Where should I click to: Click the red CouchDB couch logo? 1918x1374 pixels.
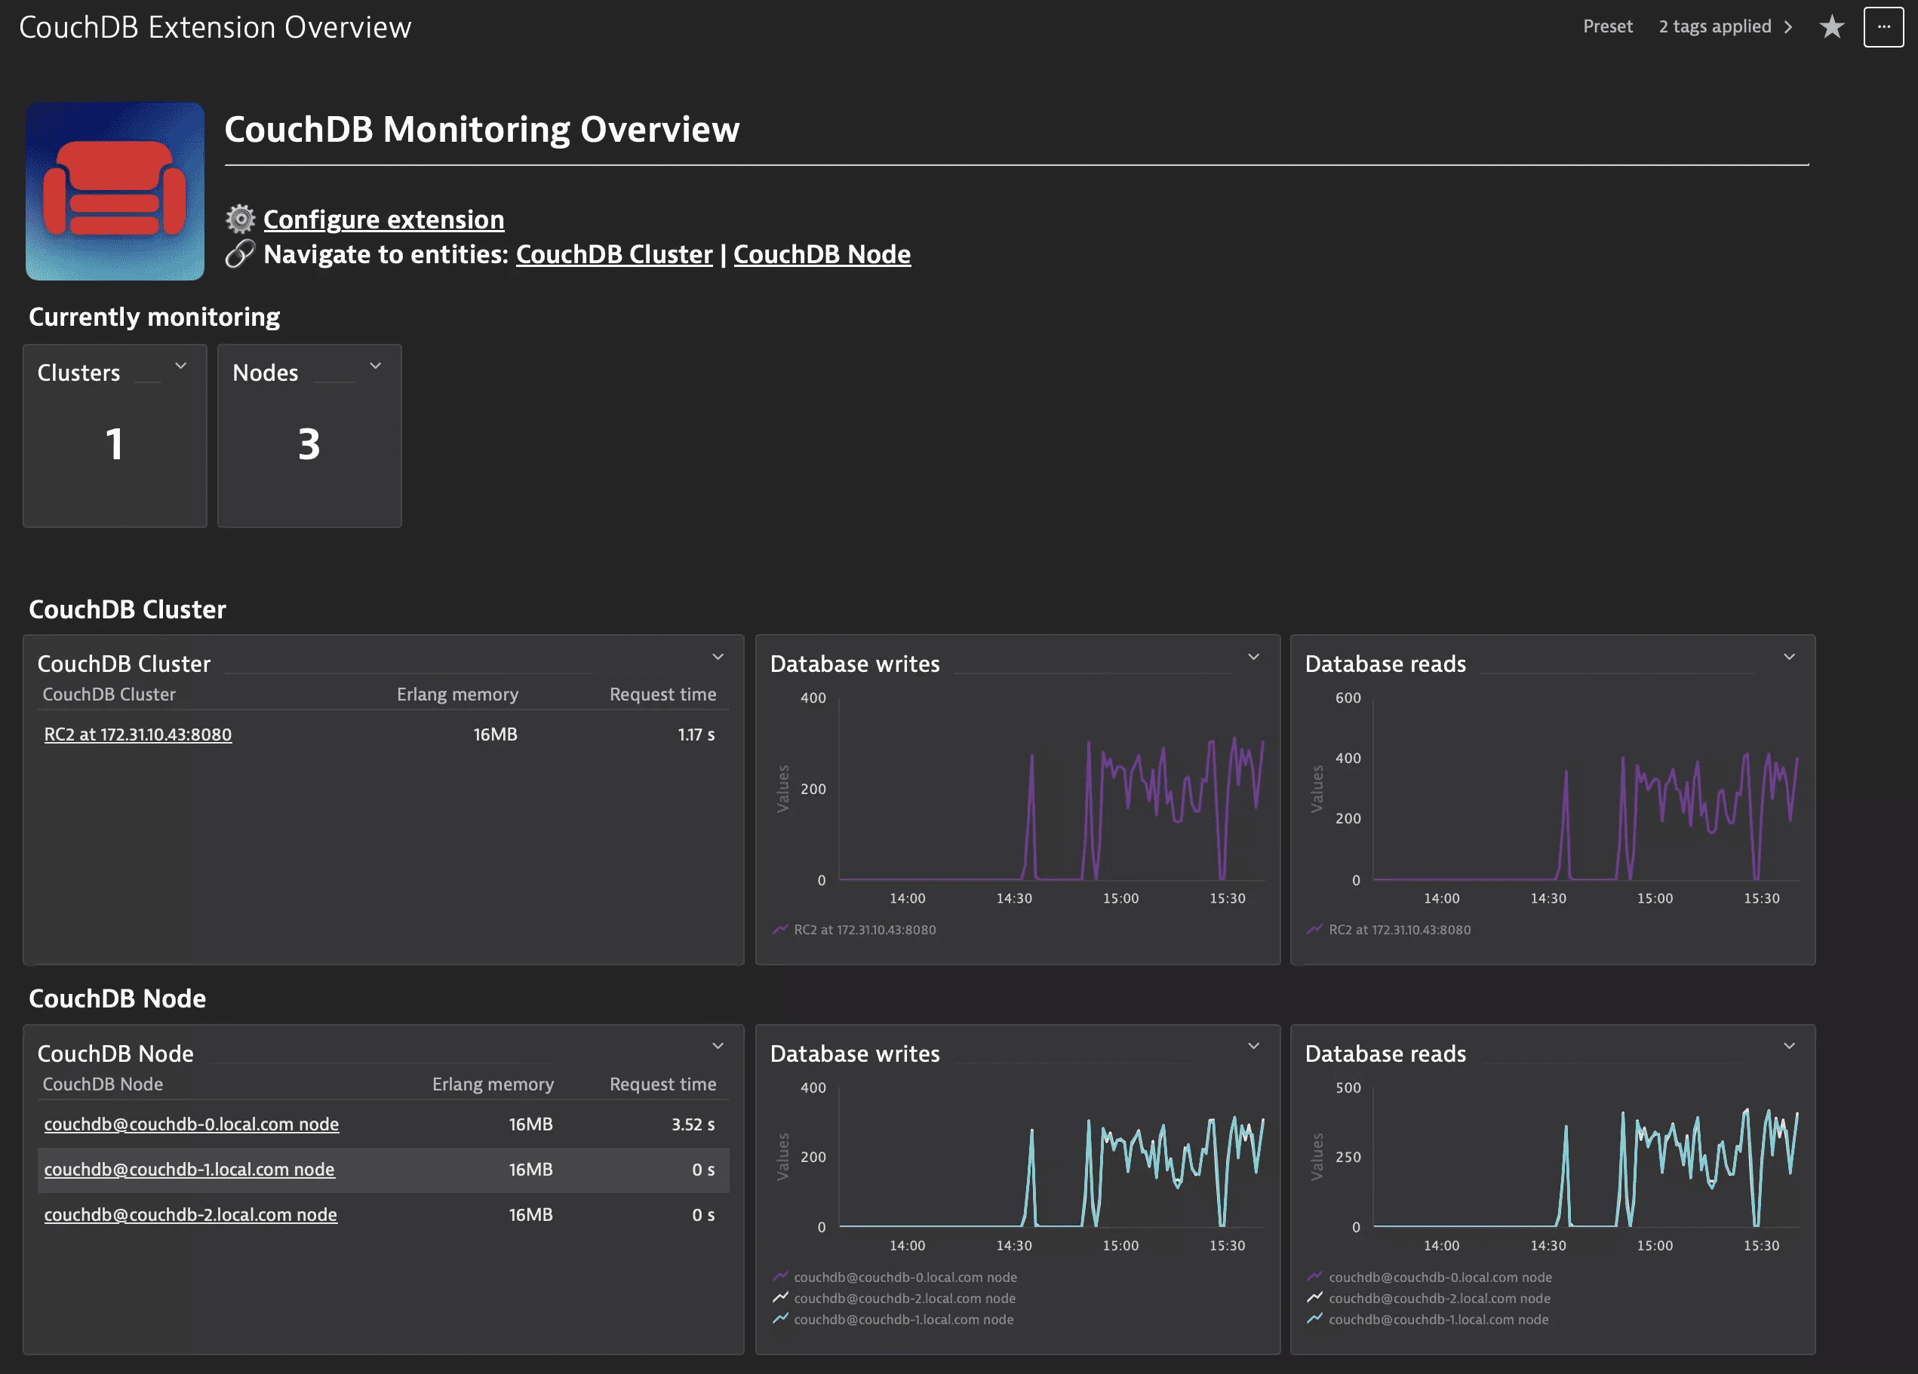coord(114,191)
